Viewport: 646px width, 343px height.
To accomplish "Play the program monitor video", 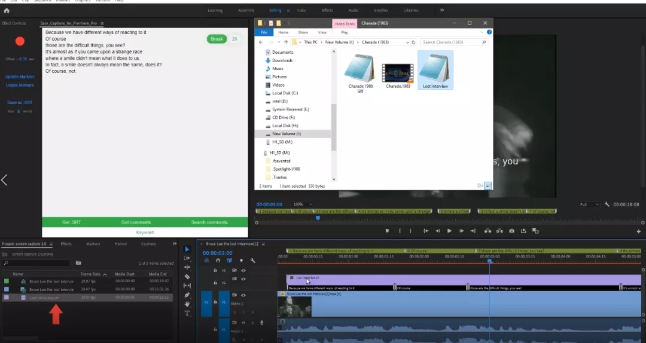I will click(449, 231).
